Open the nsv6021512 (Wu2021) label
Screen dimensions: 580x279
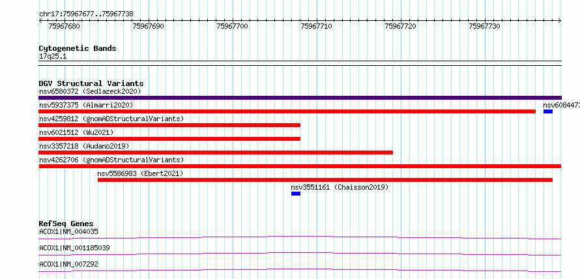pyautogui.click(x=76, y=132)
